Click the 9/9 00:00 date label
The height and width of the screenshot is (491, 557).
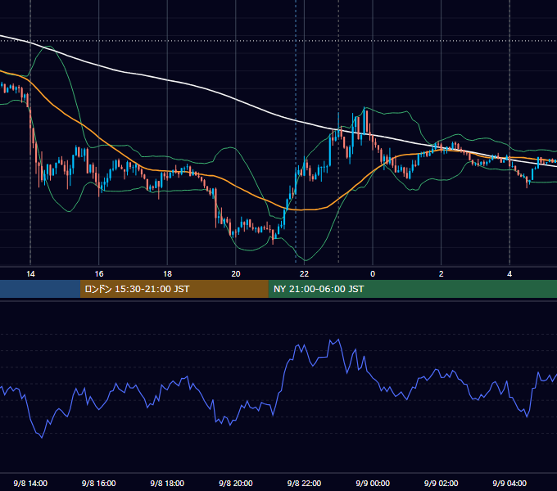[x=373, y=483]
